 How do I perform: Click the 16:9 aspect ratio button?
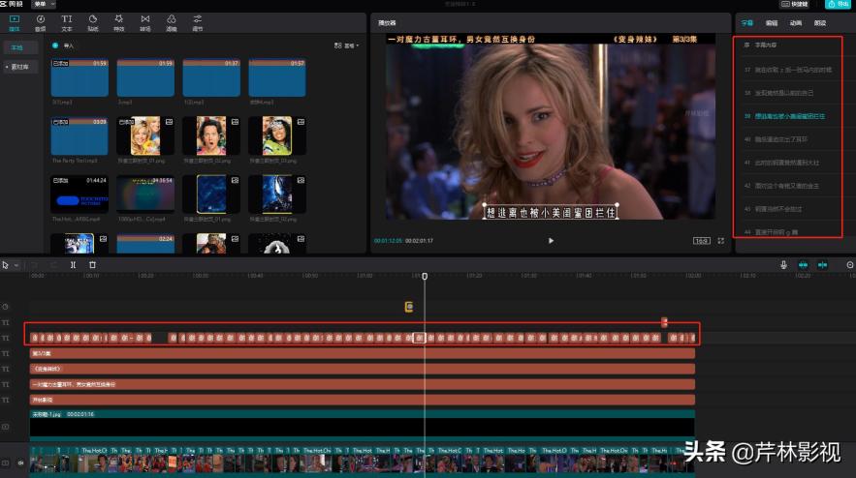[702, 240]
